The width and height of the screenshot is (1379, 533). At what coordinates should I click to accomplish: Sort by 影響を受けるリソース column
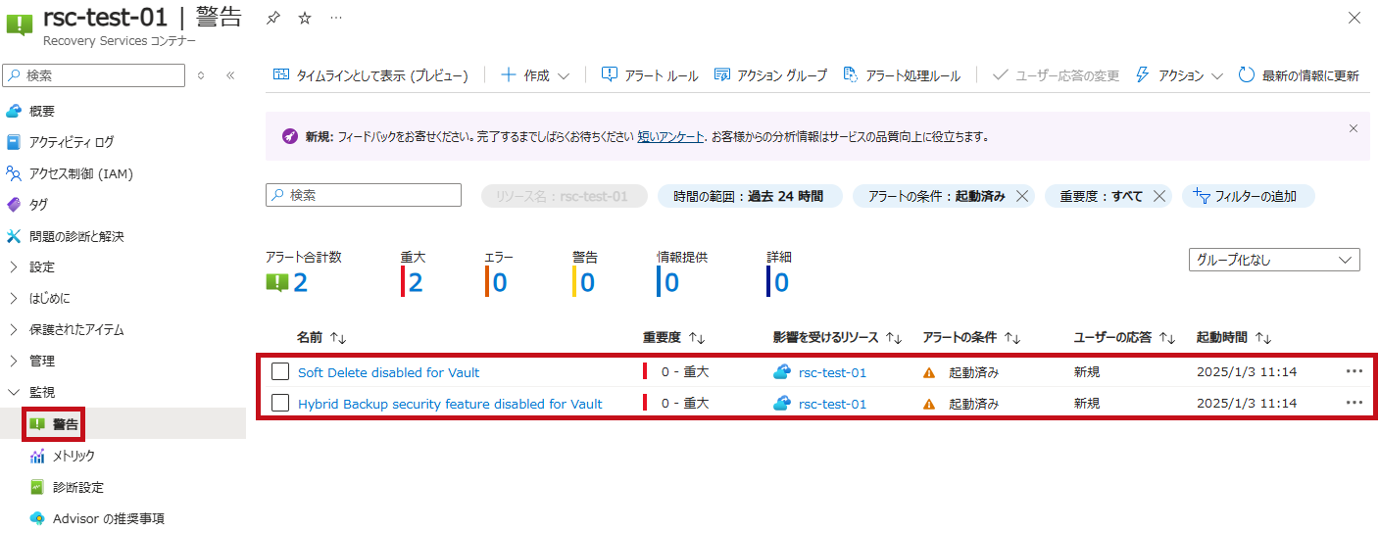click(x=837, y=337)
